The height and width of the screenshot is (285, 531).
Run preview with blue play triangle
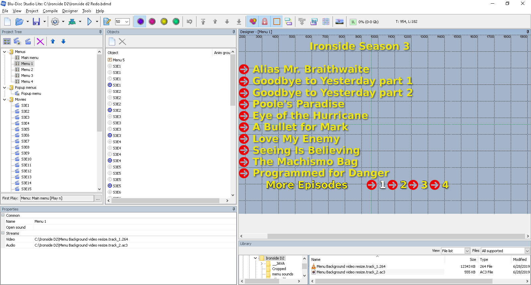[x=89, y=22]
